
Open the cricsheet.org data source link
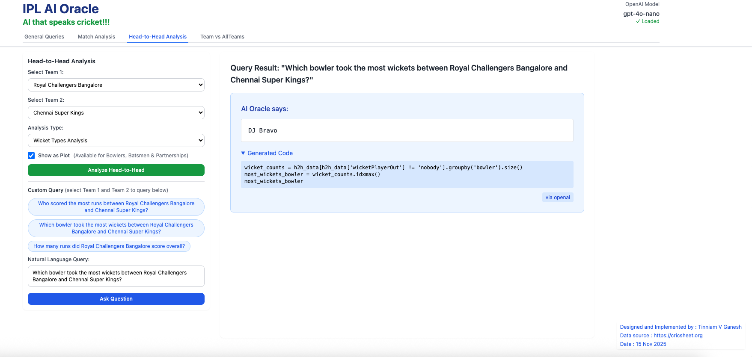pyautogui.click(x=678, y=336)
